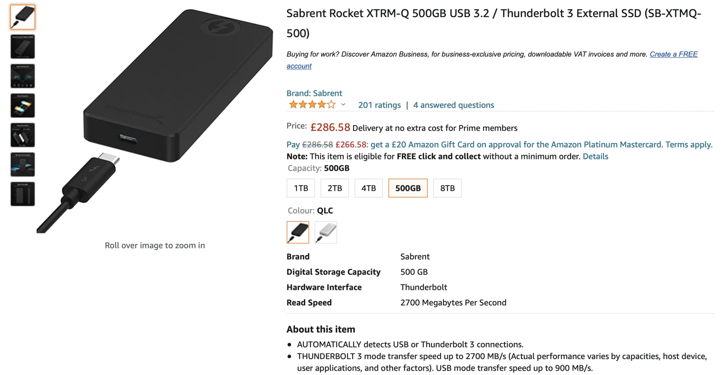Image resolution: width=725 pixels, height=375 pixels.
Task: Pick the 4TB capacity option
Action: pos(368,188)
